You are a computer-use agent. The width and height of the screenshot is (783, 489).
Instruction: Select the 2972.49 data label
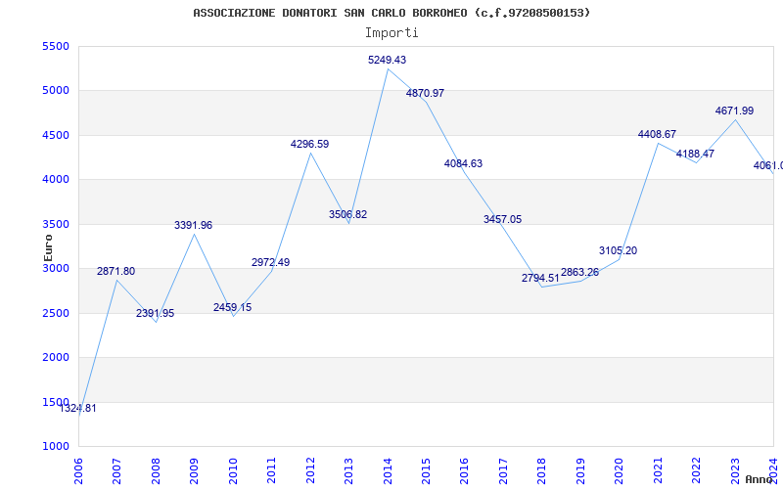pyautogui.click(x=271, y=262)
